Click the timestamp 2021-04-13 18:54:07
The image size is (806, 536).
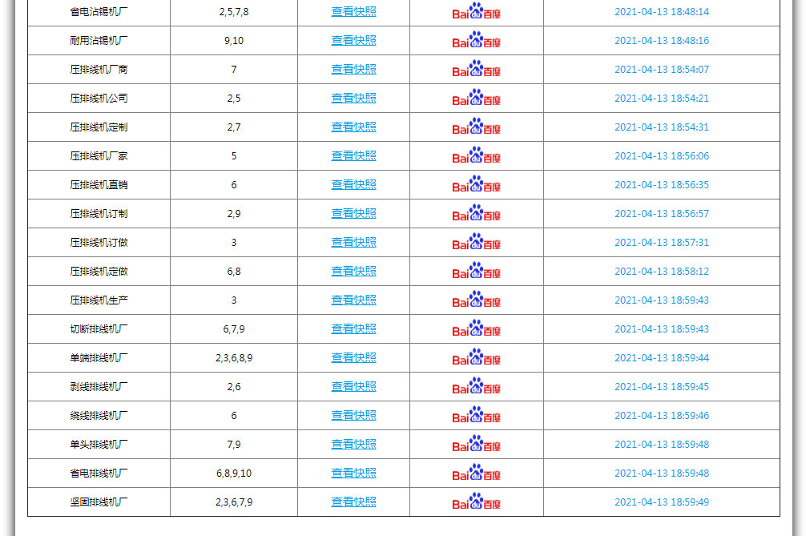pyautogui.click(x=662, y=69)
